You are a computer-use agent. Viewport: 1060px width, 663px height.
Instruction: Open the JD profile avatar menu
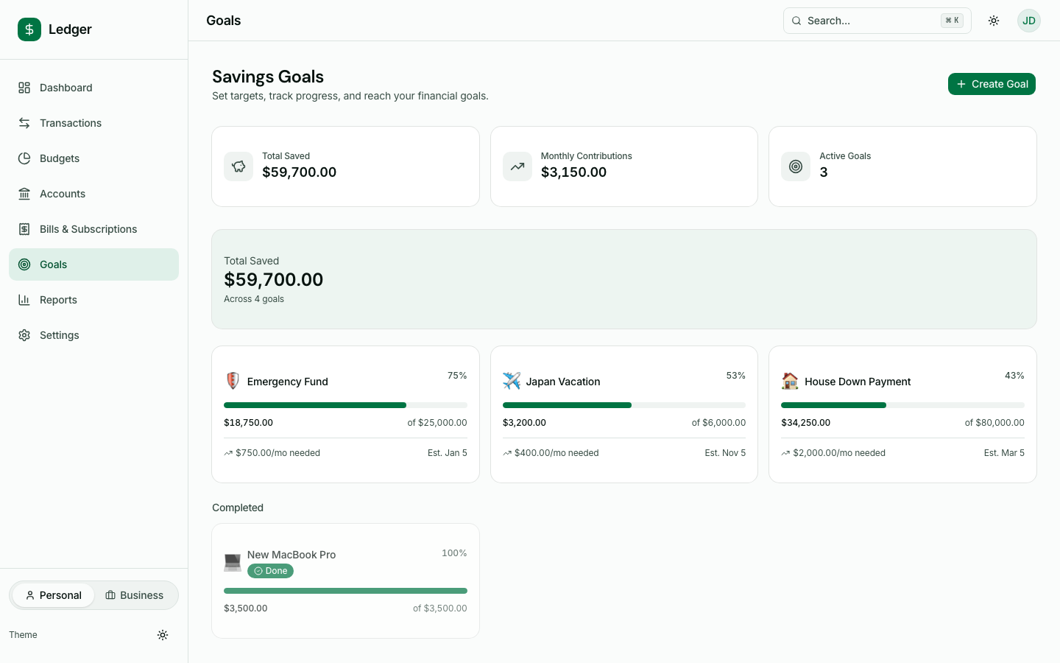coord(1028,21)
